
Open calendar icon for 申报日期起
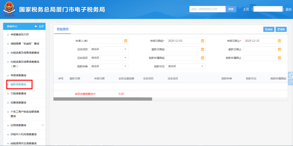tap(202, 41)
